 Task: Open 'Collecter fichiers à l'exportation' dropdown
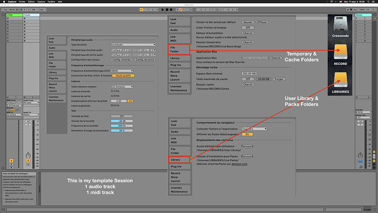(x=254, y=129)
